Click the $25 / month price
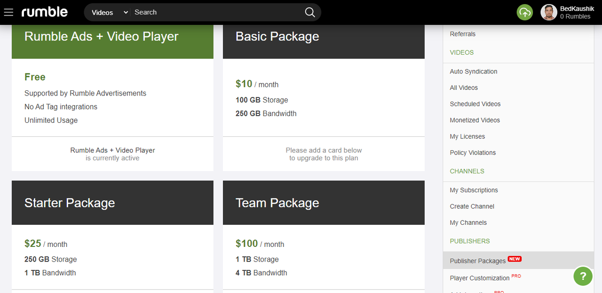 pyautogui.click(x=46, y=244)
